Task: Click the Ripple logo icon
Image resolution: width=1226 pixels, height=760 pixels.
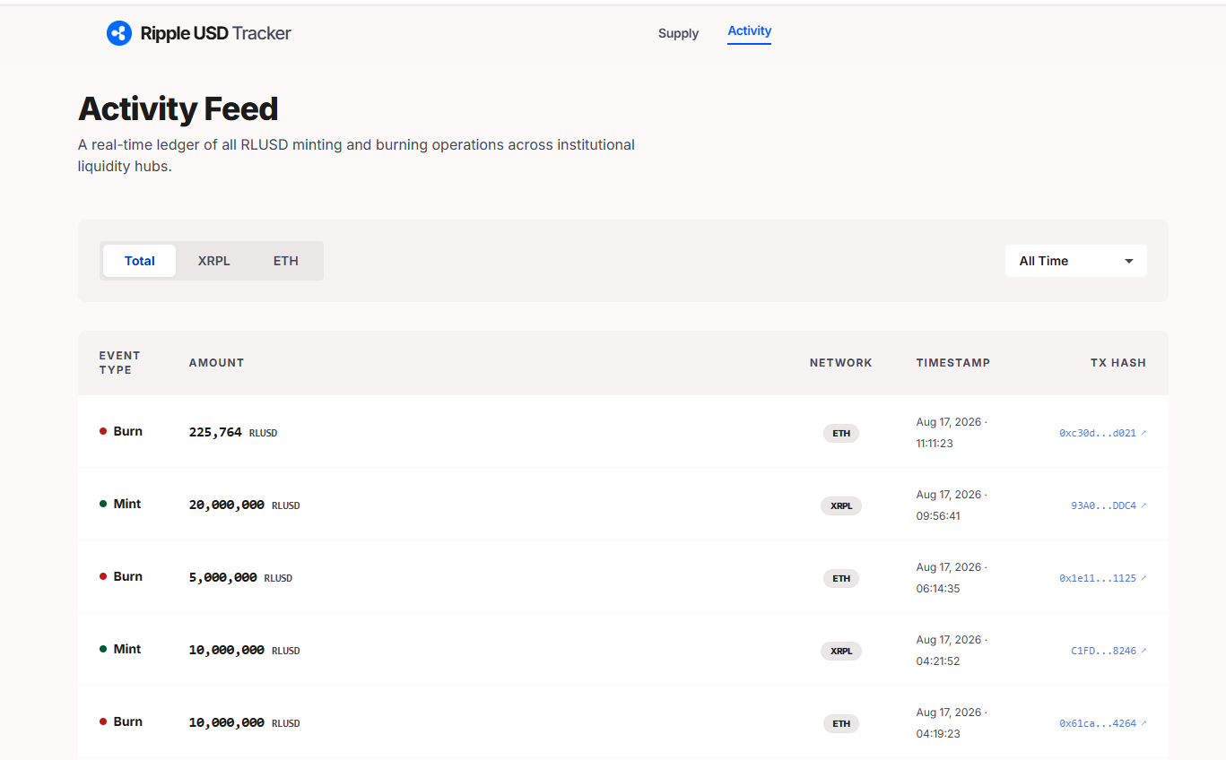Action: tap(119, 33)
